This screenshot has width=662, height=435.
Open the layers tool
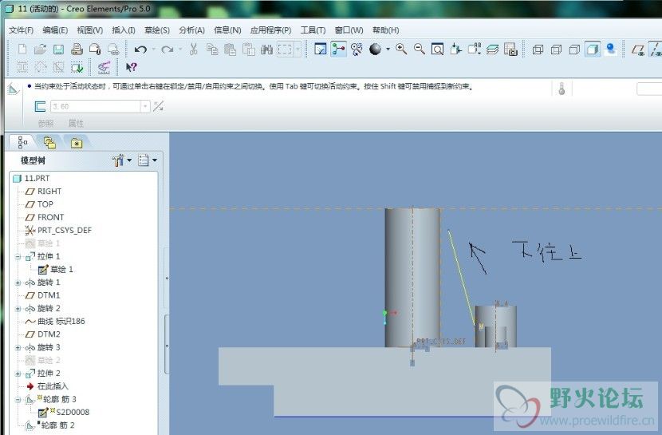(492, 49)
